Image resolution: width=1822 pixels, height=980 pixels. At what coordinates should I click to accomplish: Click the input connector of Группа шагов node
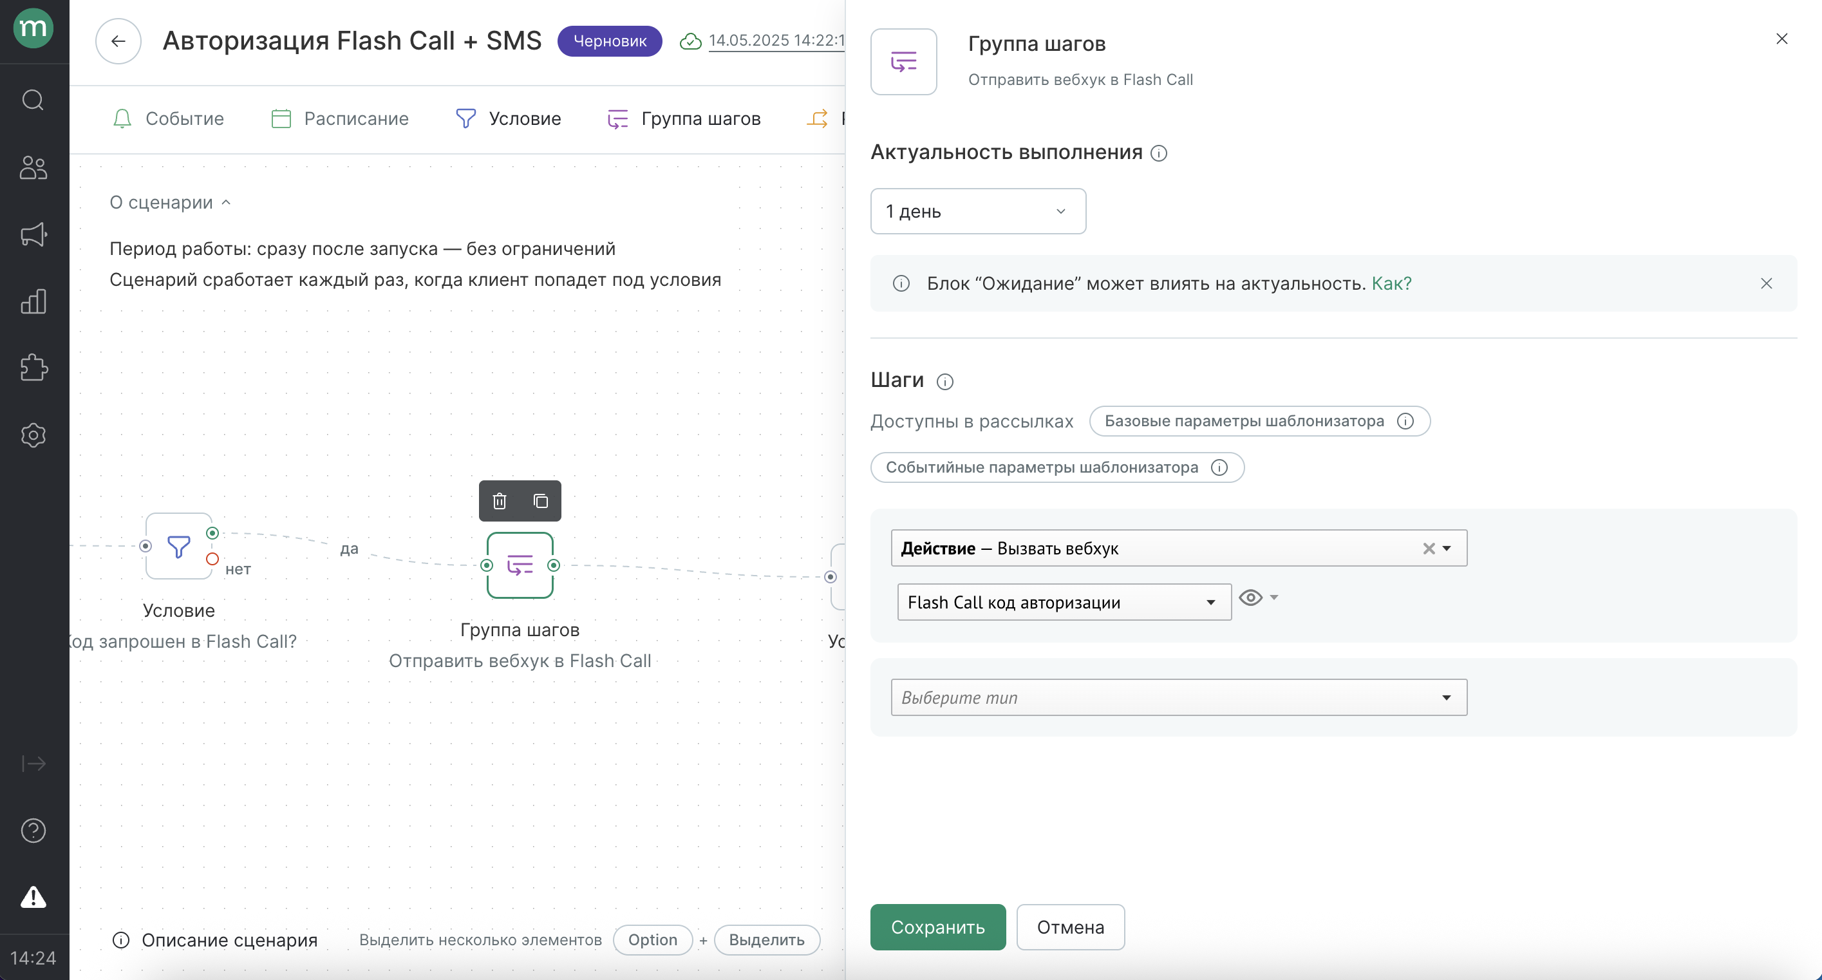click(487, 565)
